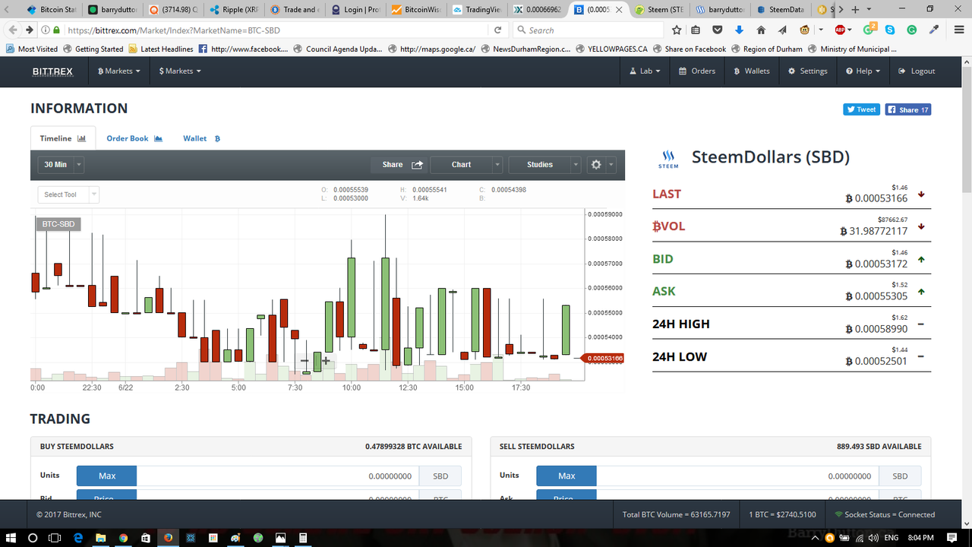This screenshot has width=972, height=547.
Task: Click the Bittrex logo in header
Action: click(52, 71)
